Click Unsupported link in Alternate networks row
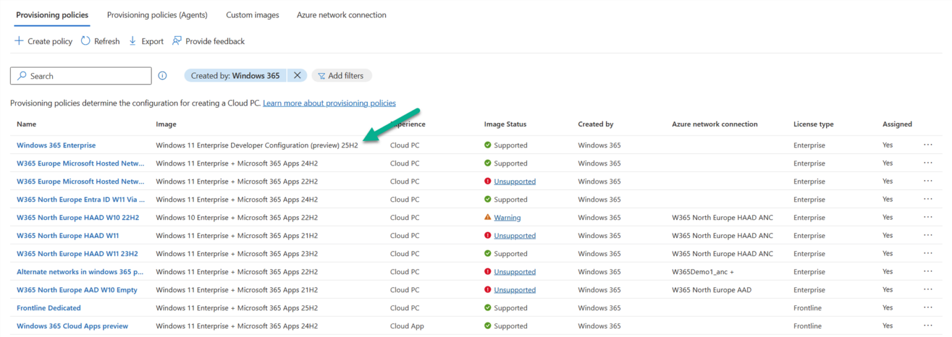 [514, 271]
